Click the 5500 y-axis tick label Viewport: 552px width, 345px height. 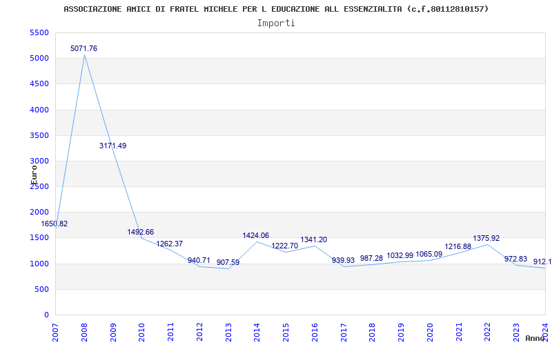(x=40, y=33)
